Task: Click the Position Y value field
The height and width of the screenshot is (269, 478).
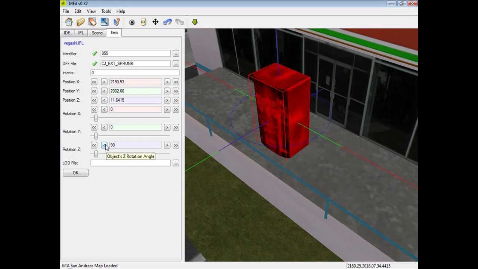Action: point(135,91)
